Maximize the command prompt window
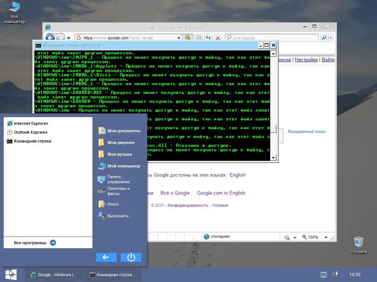377x282 pixels. point(267,45)
